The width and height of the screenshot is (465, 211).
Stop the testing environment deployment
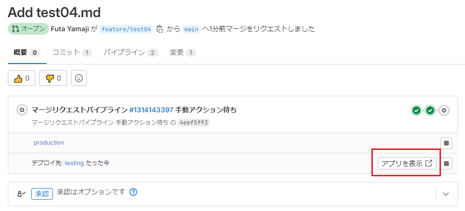click(446, 164)
